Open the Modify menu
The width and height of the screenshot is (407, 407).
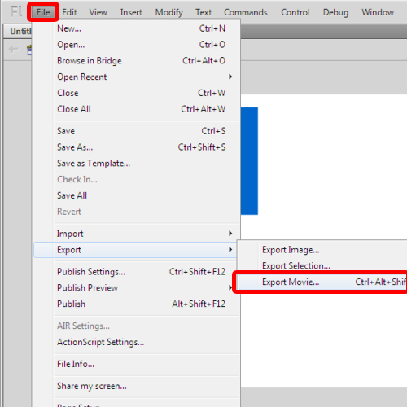click(x=169, y=12)
